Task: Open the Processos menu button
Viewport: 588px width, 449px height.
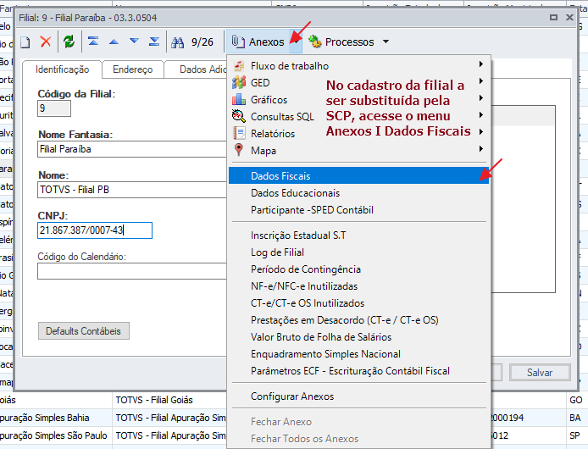Action: pyautogui.click(x=349, y=42)
